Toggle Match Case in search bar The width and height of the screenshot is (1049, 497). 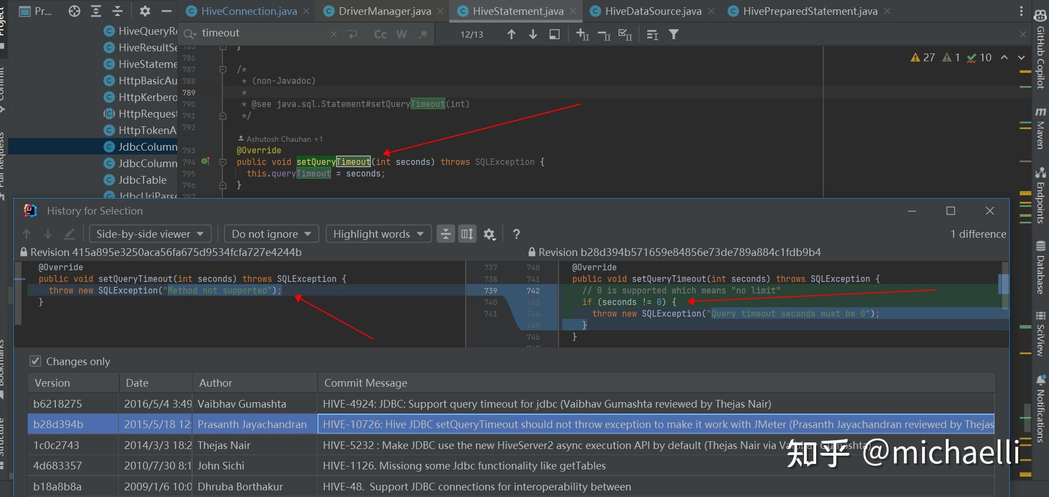[380, 34]
